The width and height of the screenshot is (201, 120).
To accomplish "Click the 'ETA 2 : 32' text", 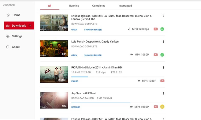I will click(116, 72).
